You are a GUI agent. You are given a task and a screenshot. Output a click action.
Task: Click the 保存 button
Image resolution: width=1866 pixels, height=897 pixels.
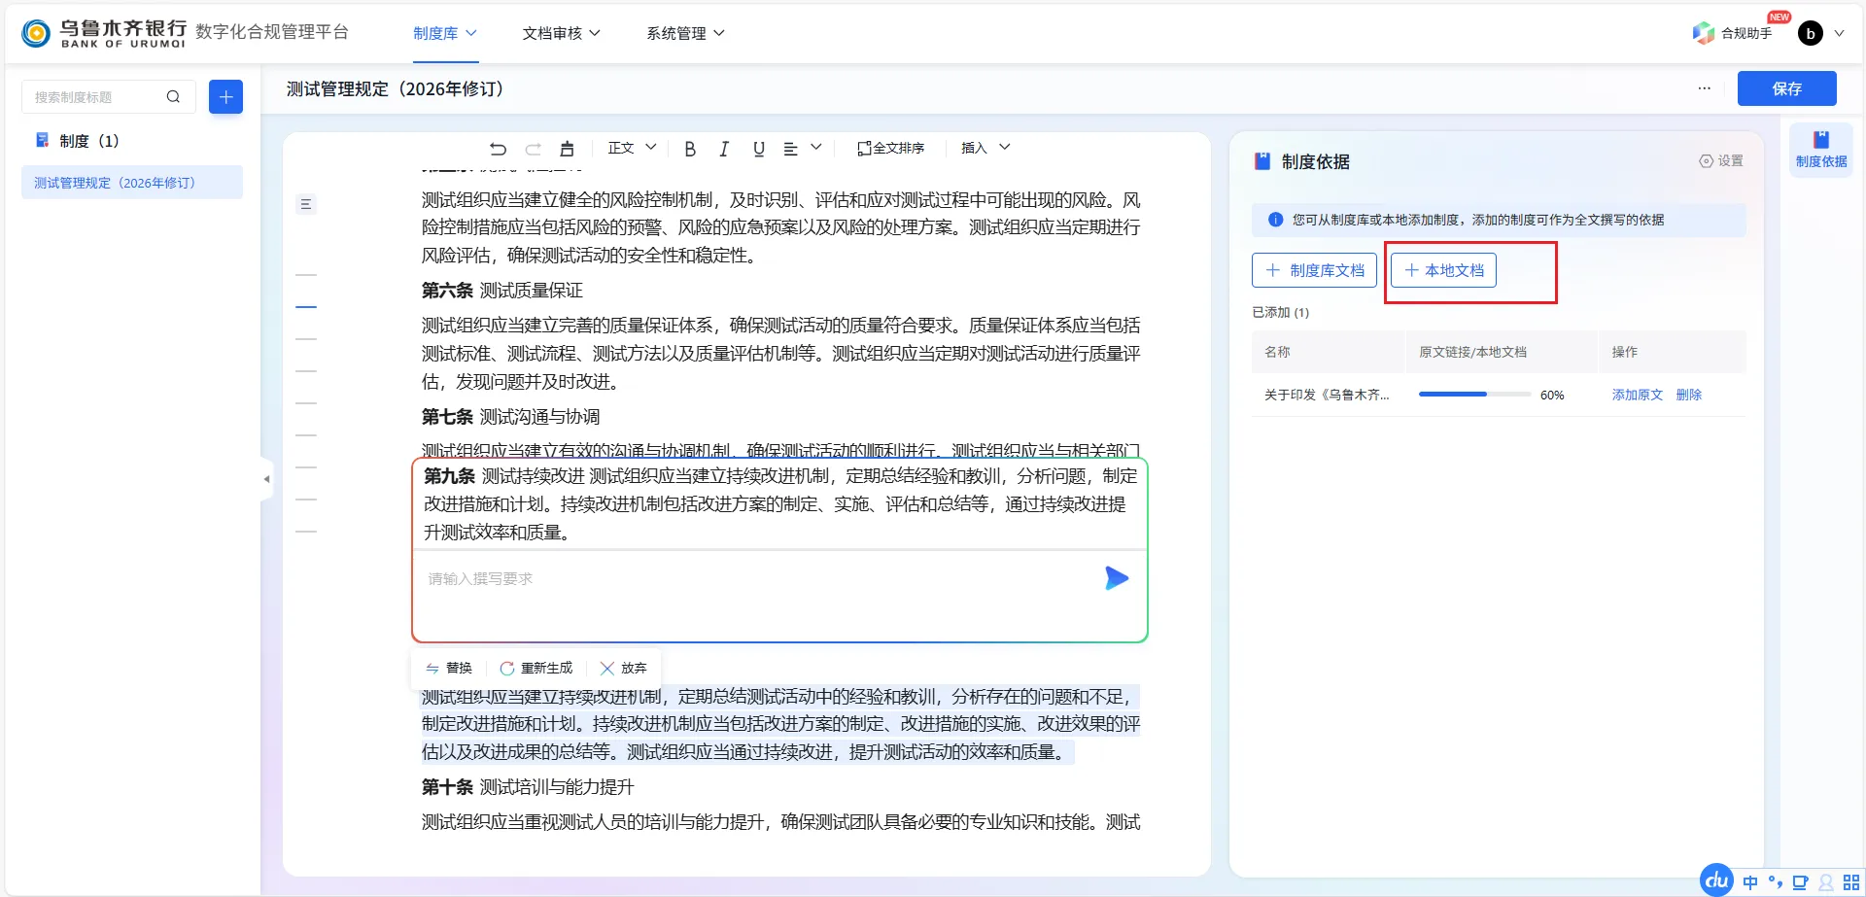[x=1786, y=88]
